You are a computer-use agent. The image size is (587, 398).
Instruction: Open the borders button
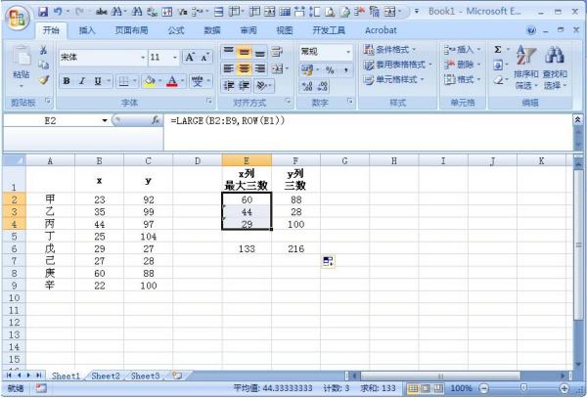coord(123,81)
